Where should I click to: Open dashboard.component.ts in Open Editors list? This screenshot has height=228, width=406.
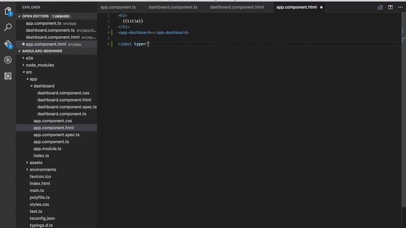click(56, 30)
